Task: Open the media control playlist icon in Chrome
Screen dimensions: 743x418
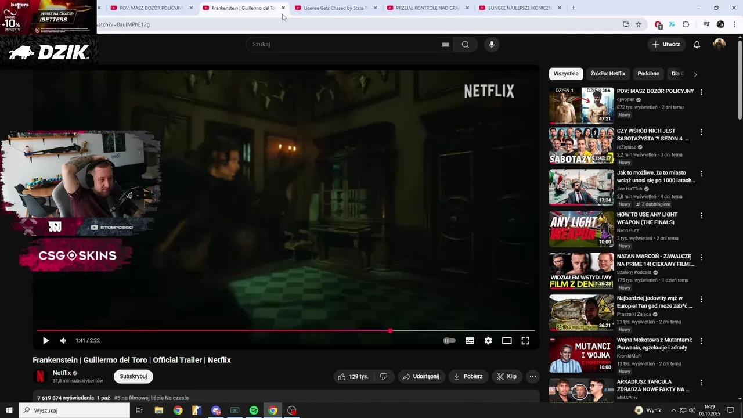Action: point(706,24)
